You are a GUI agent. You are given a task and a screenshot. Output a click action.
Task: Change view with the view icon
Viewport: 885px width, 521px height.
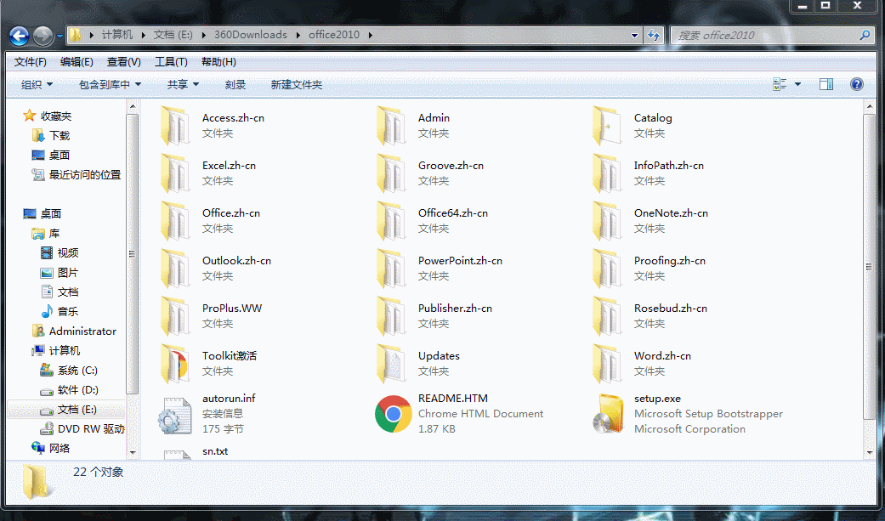(x=780, y=84)
